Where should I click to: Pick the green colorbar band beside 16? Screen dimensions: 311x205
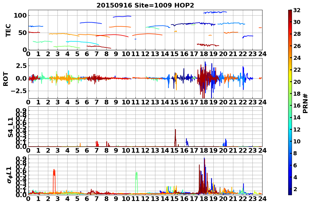pos(290,106)
